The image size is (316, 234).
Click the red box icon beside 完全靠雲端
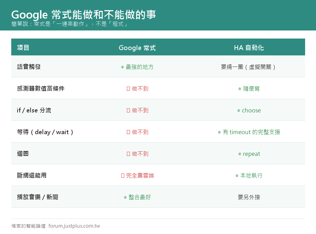pos(123,175)
